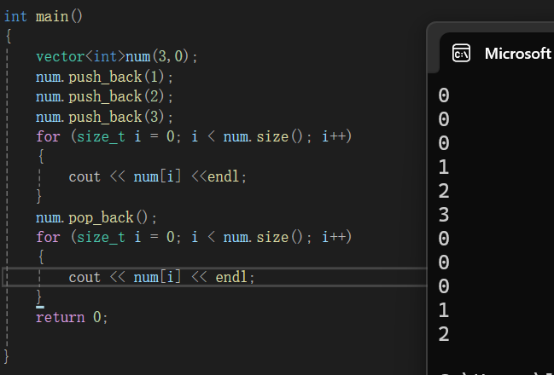Click the 'int main()' declaration line
The width and height of the screenshot is (554, 375).
43,16
